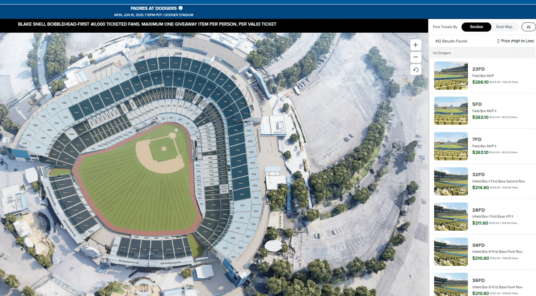536x296 pixels.
Task: Select the 32FD section title
Action: click(x=478, y=175)
